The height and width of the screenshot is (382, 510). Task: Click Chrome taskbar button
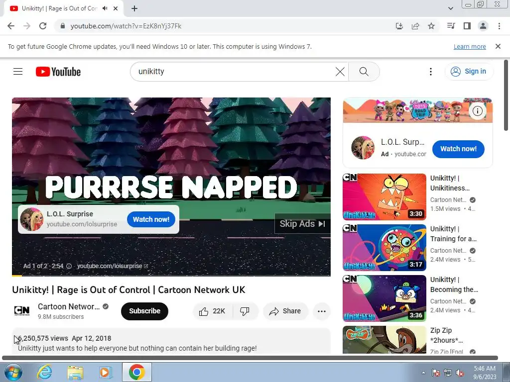[x=137, y=372]
